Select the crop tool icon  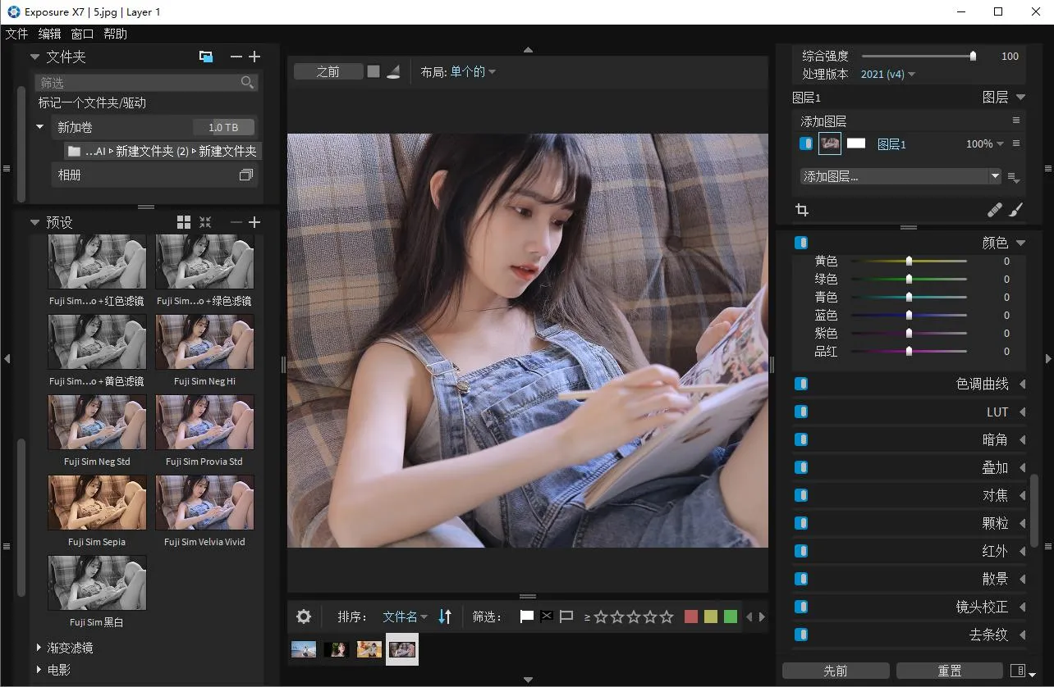[x=802, y=210]
